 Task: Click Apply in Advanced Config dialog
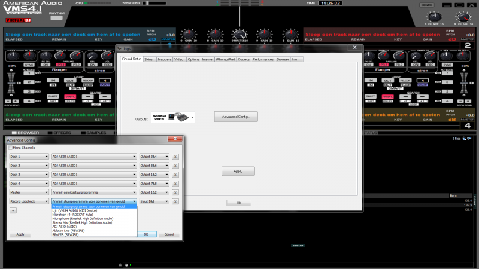click(x=20, y=234)
